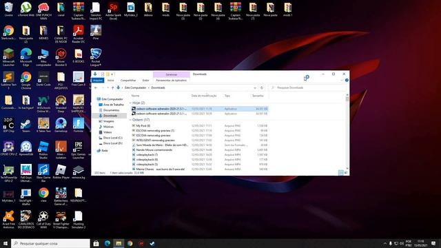Open Ferramentas de Aplicativo tab
The width and height of the screenshot is (441, 248).
[x=171, y=81]
